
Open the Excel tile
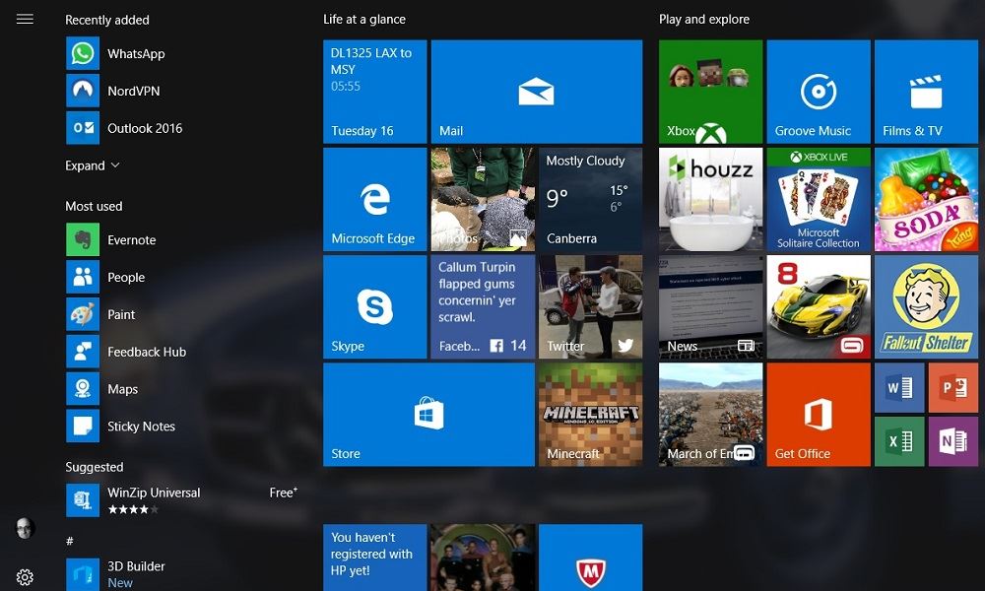click(899, 441)
